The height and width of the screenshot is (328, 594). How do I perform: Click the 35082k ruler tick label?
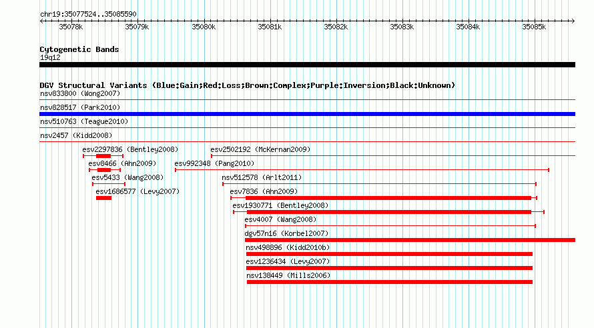click(336, 27)
